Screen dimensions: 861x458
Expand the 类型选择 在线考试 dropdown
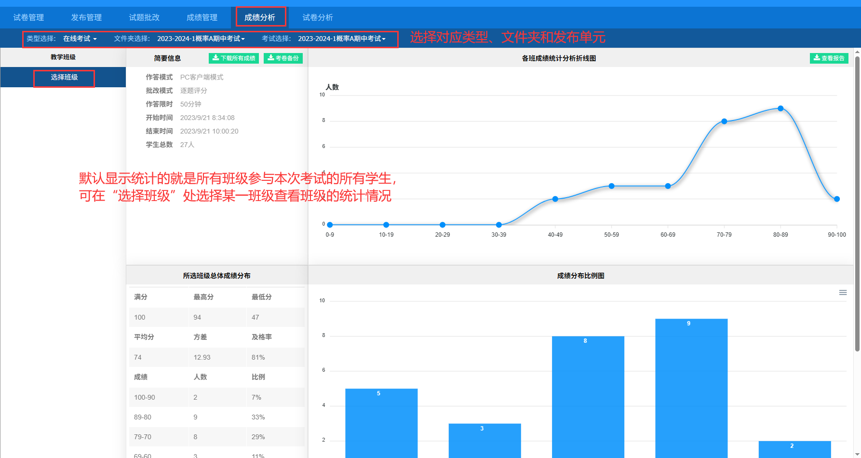click(80, 39)
